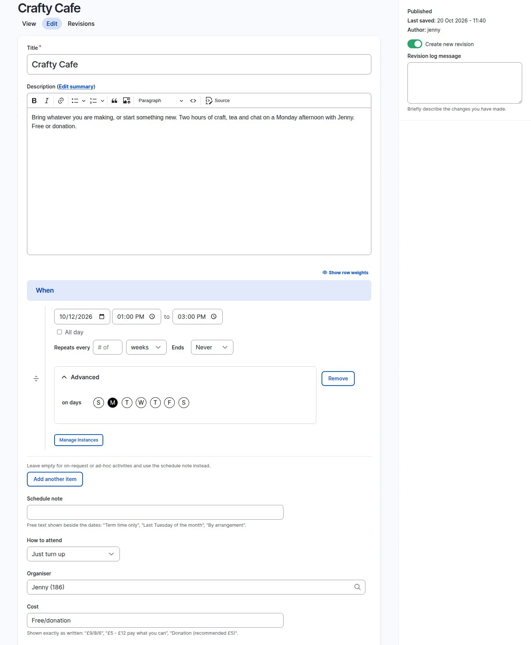Insert a bulleted list

coord(75,101)
